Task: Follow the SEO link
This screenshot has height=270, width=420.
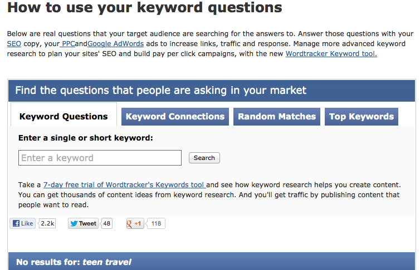Action: (14, 44)
